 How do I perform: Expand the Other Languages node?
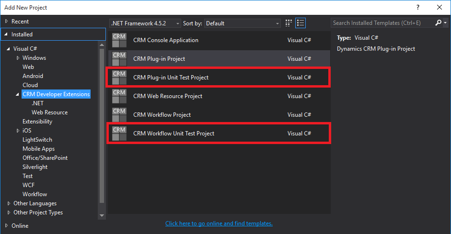[8, 203]
